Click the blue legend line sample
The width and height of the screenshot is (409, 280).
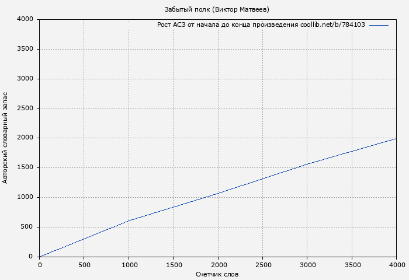click(x=379, y=25)
